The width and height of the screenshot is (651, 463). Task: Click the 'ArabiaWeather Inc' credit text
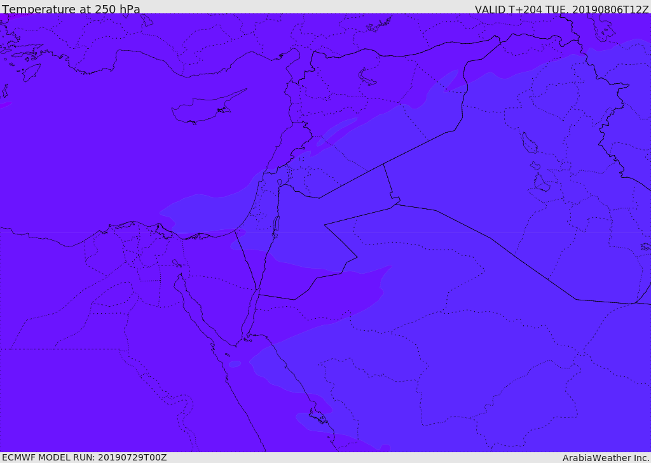(606, 458)
